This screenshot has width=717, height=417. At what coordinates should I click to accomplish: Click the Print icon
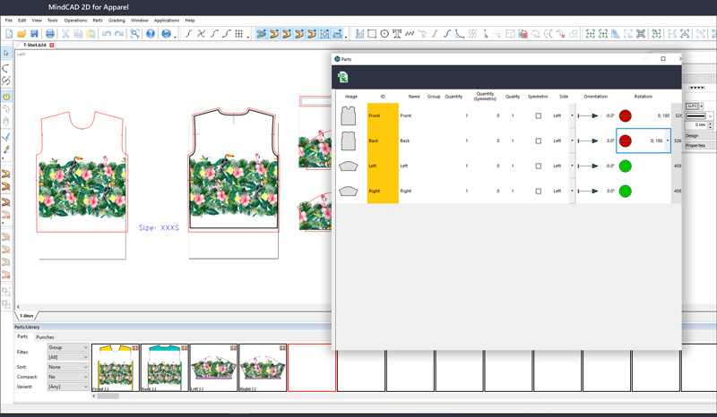(50, 33)
